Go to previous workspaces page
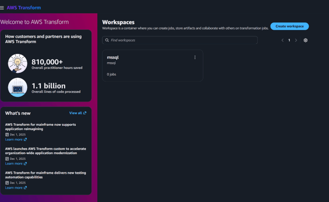 pyautogui.click(x=283, y=40)
